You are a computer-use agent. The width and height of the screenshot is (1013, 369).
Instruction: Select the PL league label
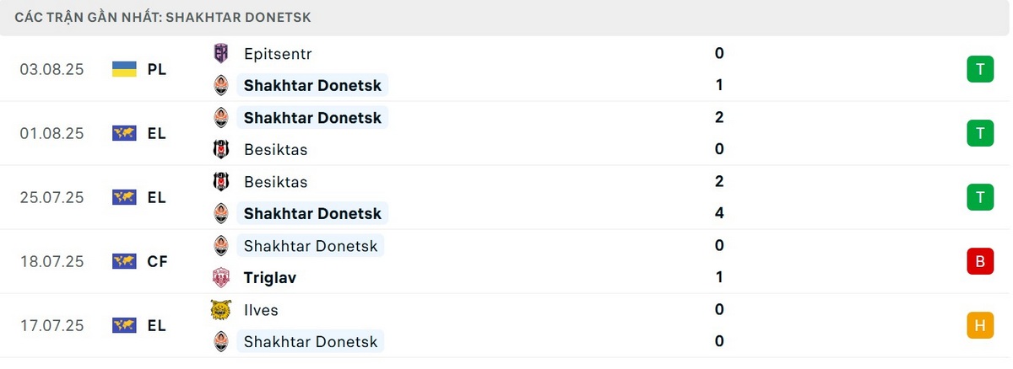[x=157, y=69]
